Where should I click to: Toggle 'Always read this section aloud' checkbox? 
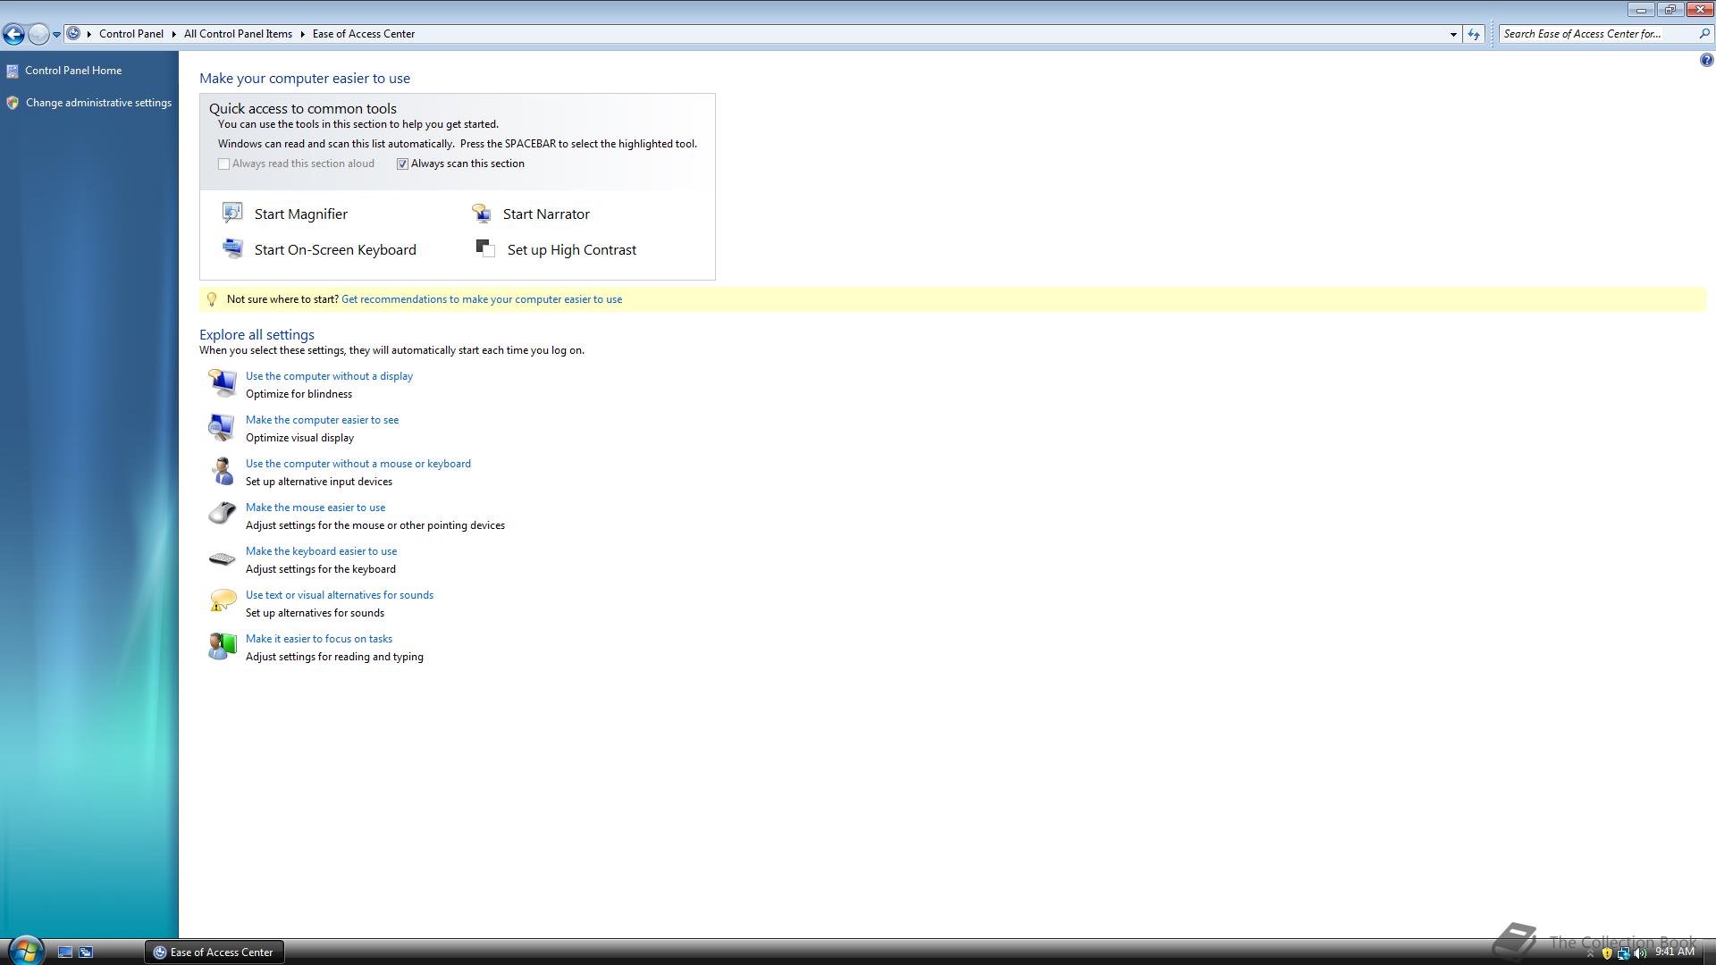coord(224,164)
